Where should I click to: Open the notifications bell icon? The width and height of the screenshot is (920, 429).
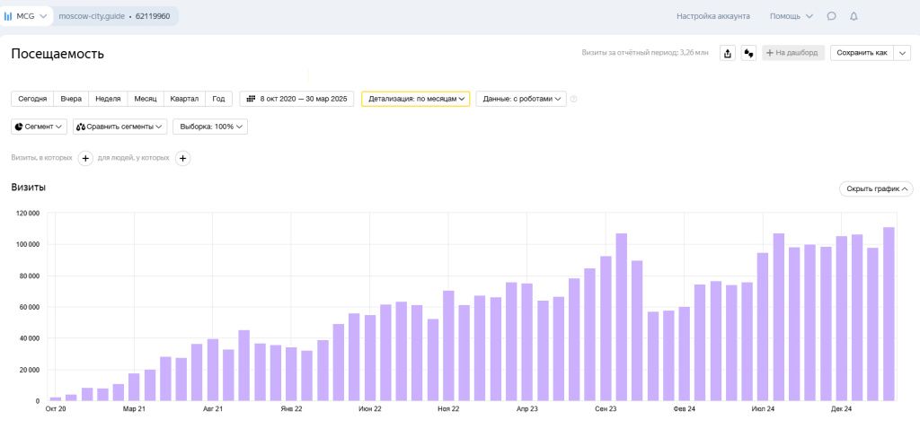click(854, 16)
